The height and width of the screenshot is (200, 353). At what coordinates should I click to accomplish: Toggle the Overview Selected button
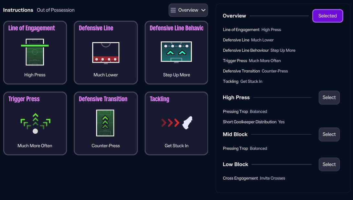point(327,16)
